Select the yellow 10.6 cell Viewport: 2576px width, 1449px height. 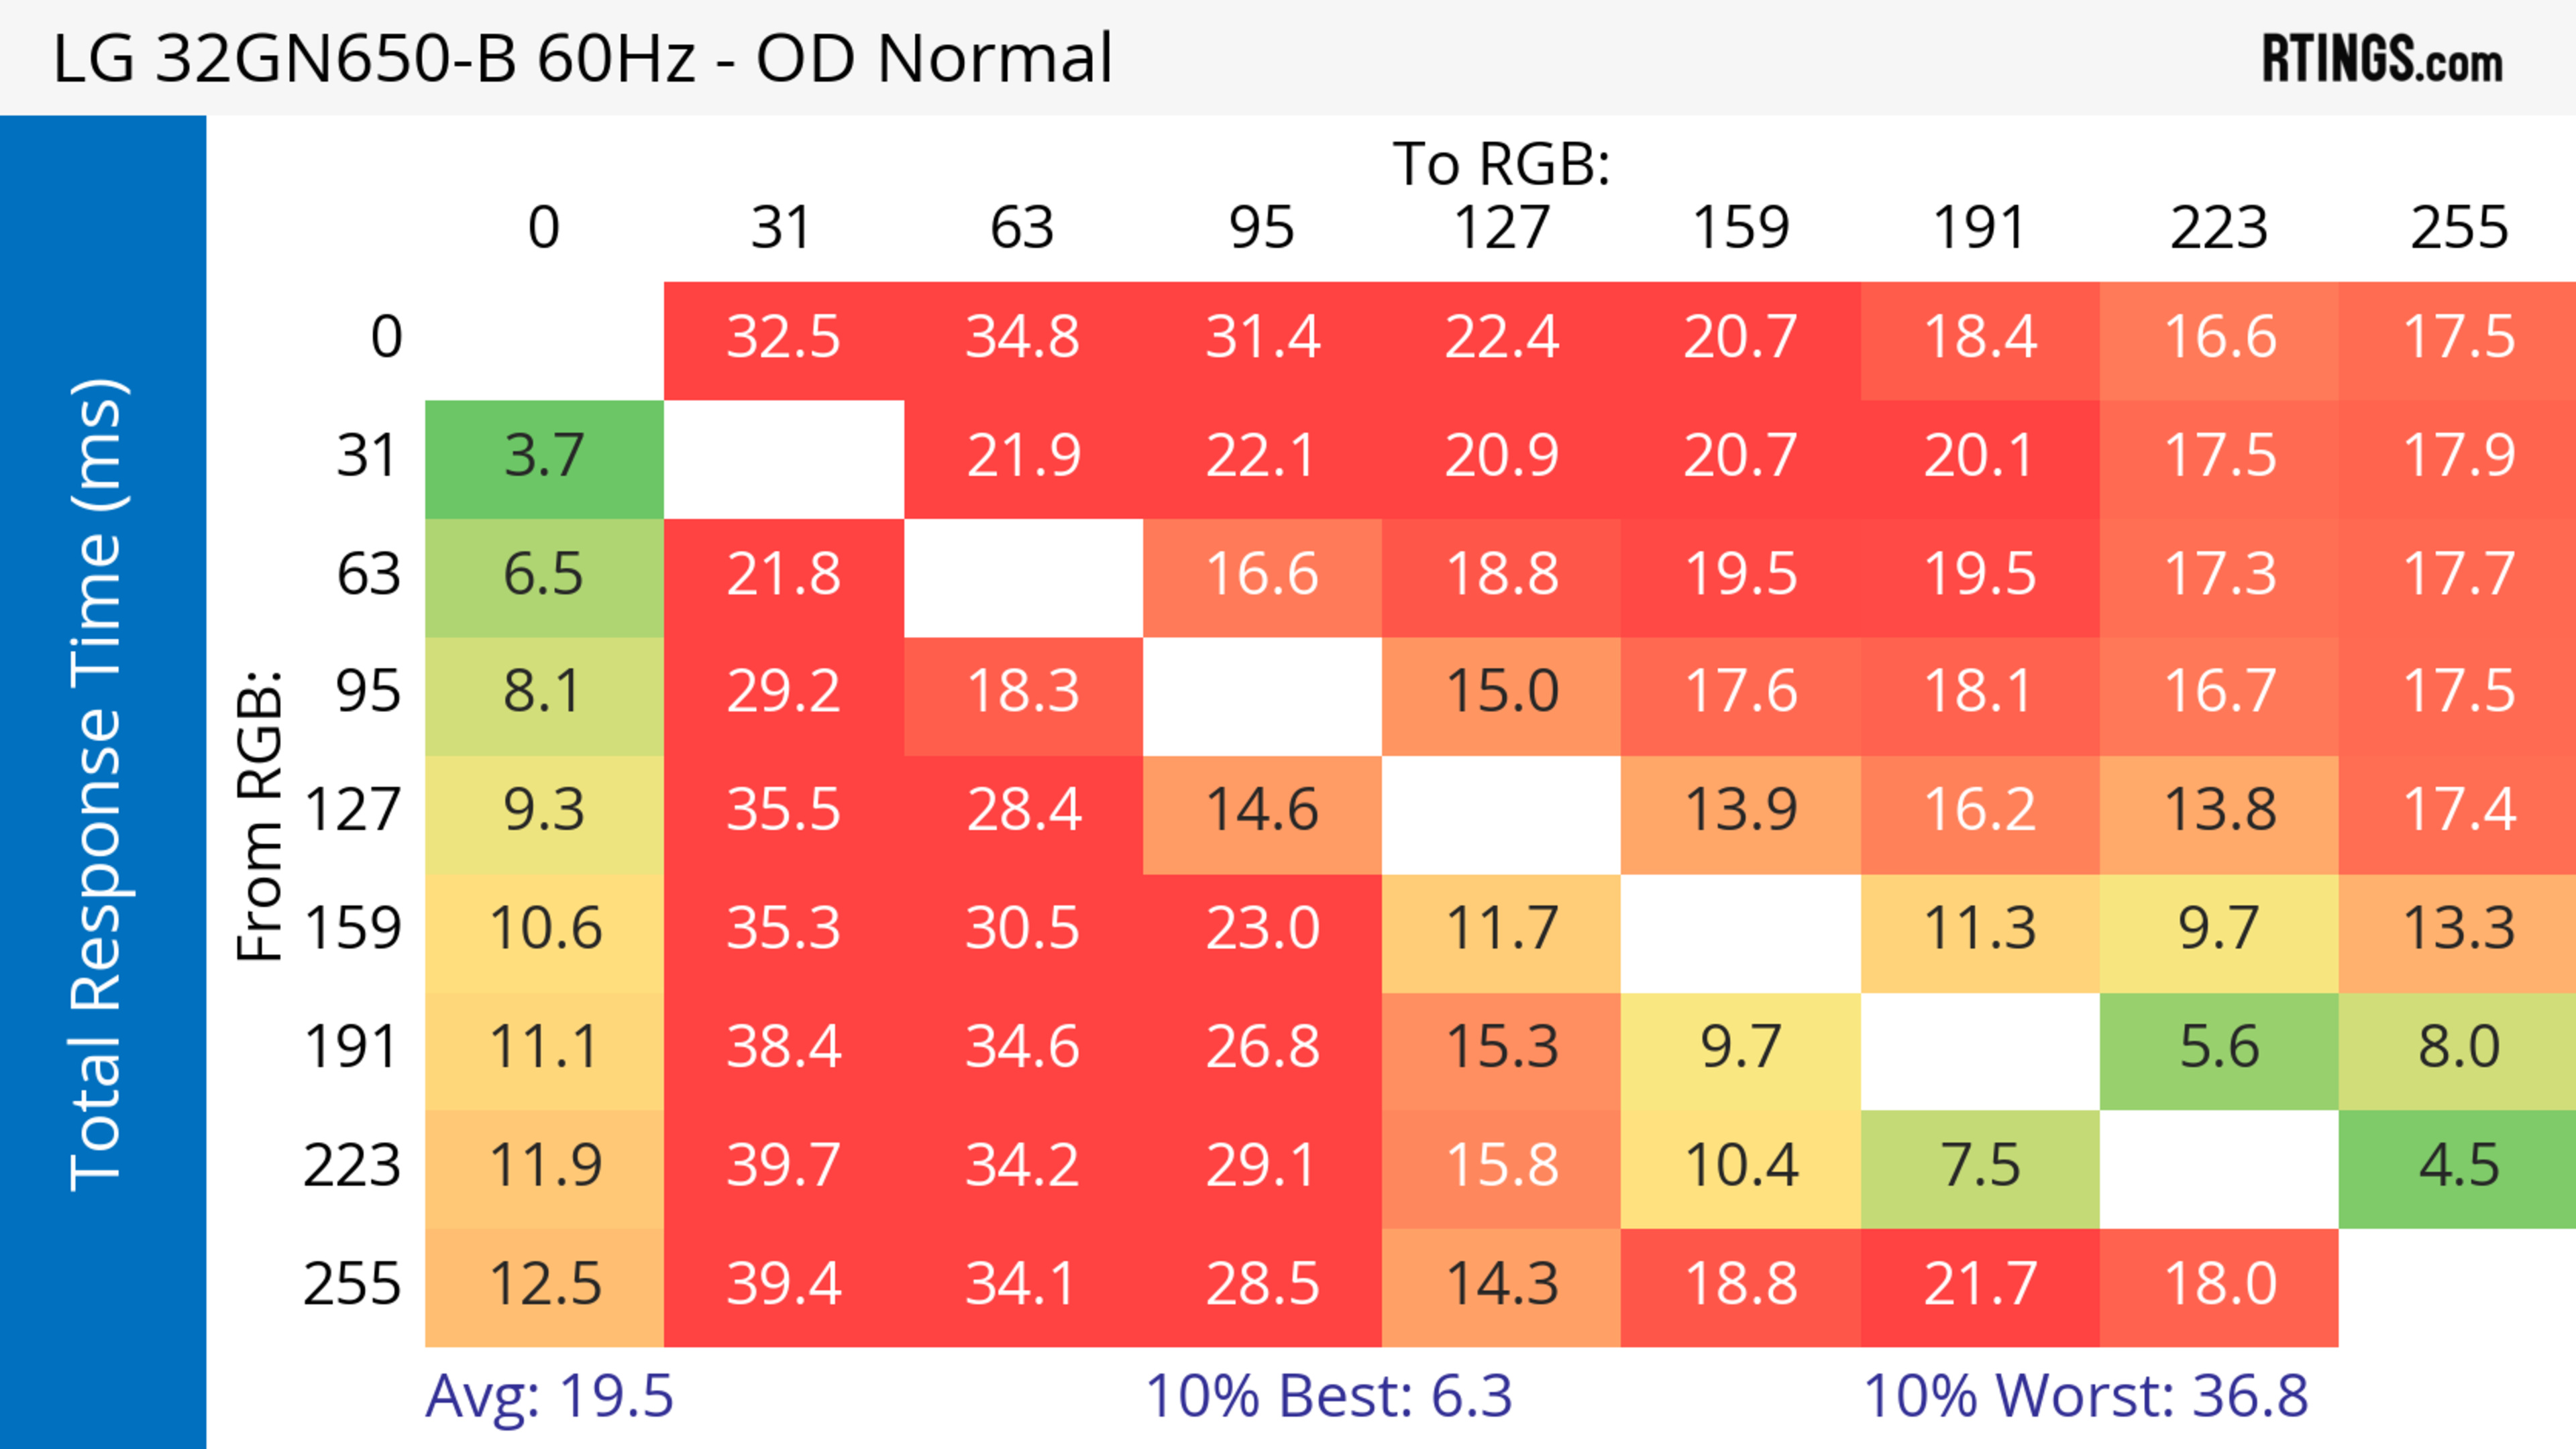pyautogui.click(x=544, y=929)
